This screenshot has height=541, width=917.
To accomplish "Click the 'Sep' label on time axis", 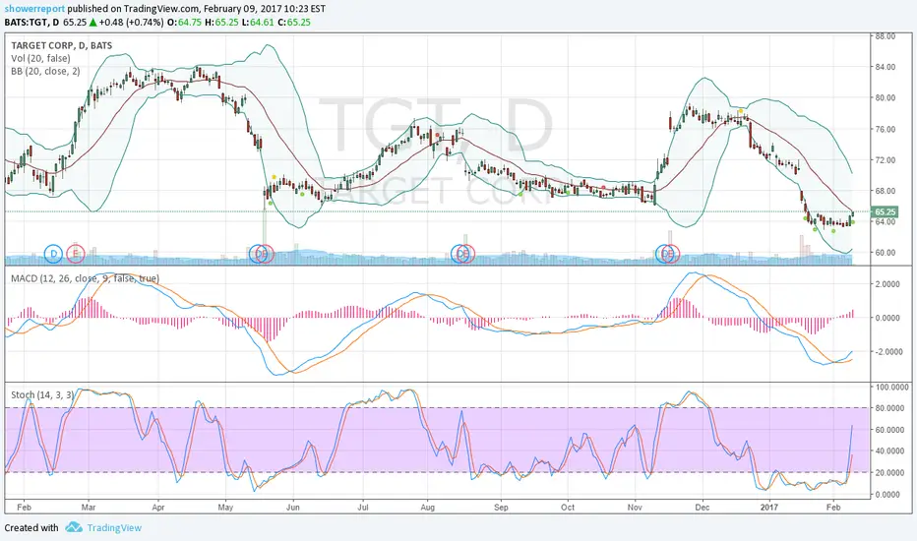I will pos(501,508).
